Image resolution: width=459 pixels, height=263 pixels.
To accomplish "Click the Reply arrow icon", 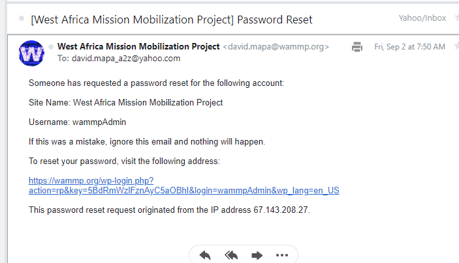I will coord(205,255).
